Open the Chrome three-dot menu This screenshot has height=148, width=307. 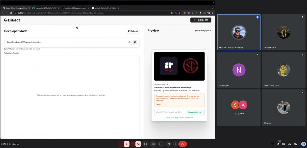coord(212,13)
